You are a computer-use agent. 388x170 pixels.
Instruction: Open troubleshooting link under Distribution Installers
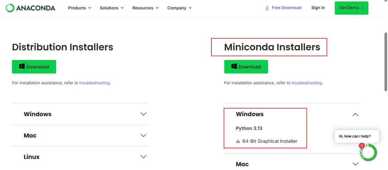tap(94, 83)
